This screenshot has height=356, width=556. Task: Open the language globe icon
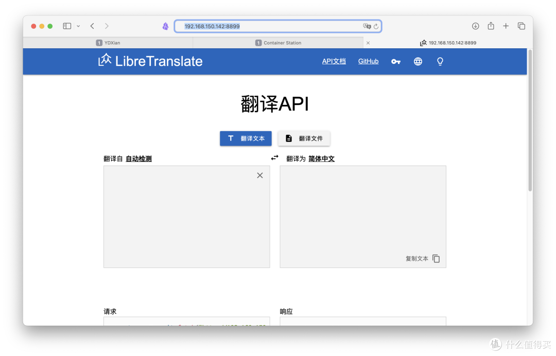pyautogui.click(x=418, y=62)
